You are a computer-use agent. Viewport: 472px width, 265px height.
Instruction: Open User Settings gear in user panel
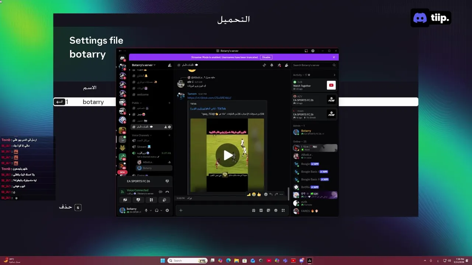167,211
